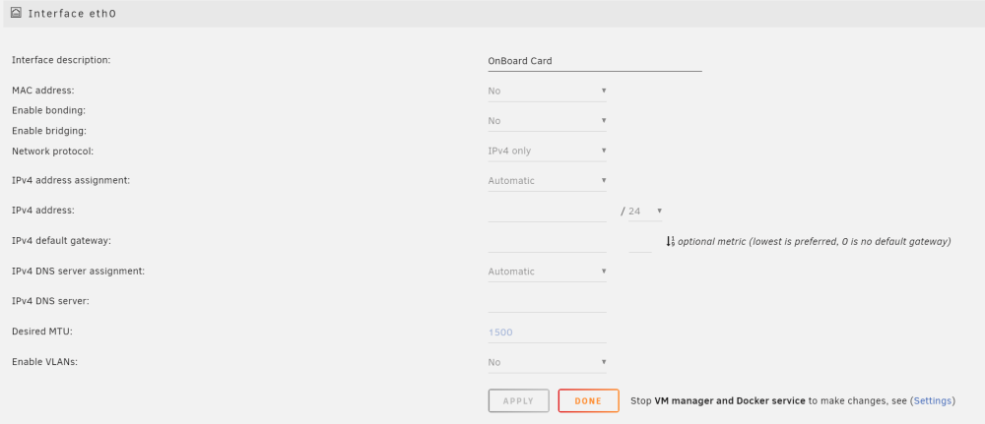Viewport: 985px width, 424px height.
Task: Click the IPv4 default gateway: label
Action: click(x=61, y=241)
